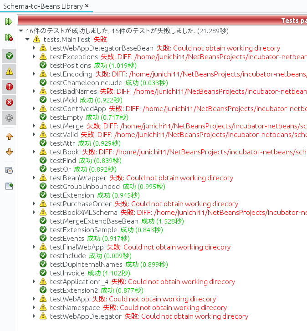This screenshot has width=307, height=331.
Task: Toggle the Show Passed filter button
Action: pyautogui.click(x=9, y=56)
